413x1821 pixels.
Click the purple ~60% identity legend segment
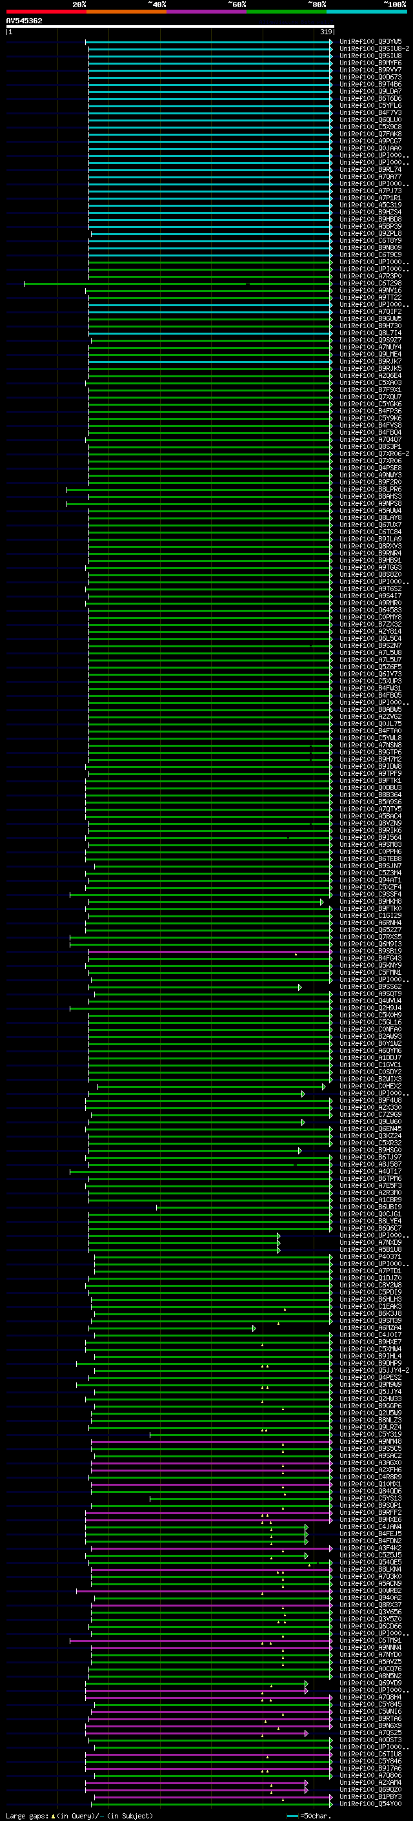tap(207, 12)
